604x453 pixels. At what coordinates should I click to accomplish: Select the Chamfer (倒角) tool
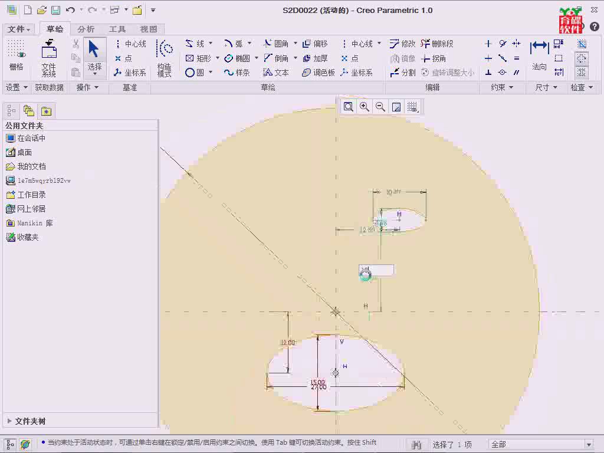[276, 58]
